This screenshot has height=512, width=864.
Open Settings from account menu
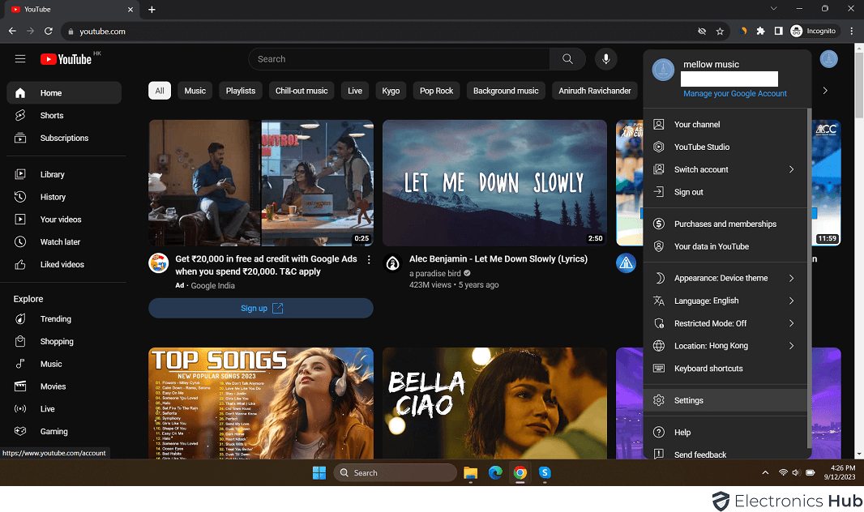pos(689,400)
